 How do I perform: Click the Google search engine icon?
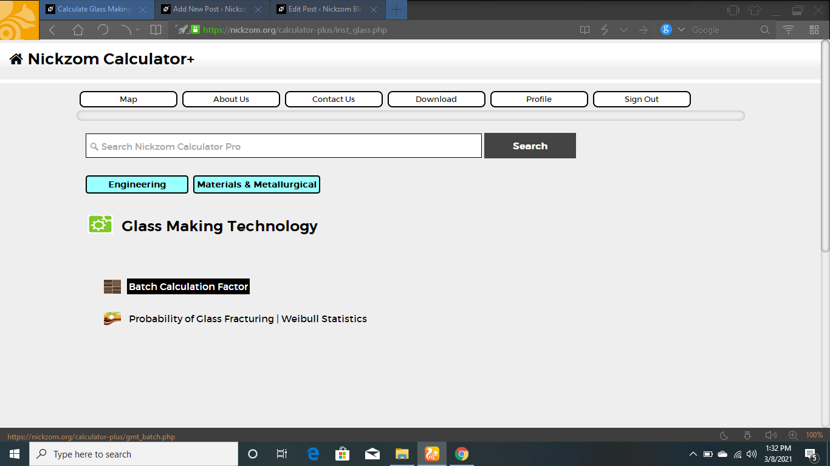click(666, 29)
